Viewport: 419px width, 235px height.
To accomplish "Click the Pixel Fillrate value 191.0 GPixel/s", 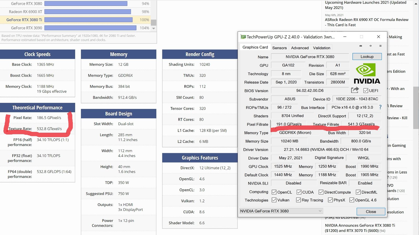I will coord(289,124).
